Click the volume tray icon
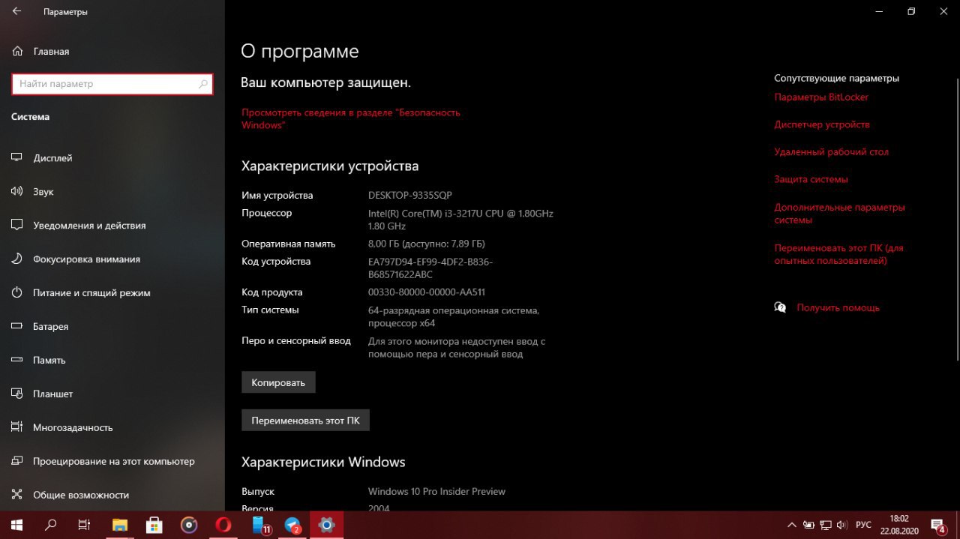The image size is (960, 539). click(841, 525)
